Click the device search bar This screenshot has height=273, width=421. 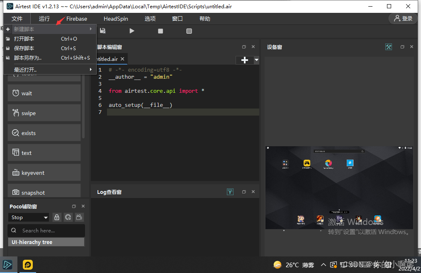[x=339, y=151]
